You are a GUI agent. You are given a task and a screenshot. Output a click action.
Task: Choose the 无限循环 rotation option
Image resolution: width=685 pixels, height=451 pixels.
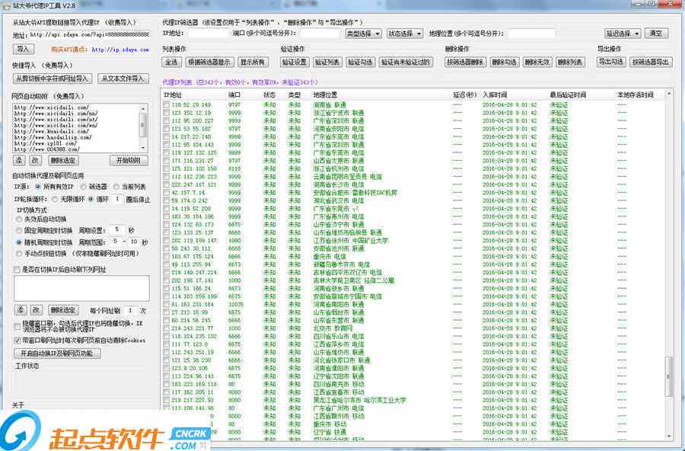(55, 199)
